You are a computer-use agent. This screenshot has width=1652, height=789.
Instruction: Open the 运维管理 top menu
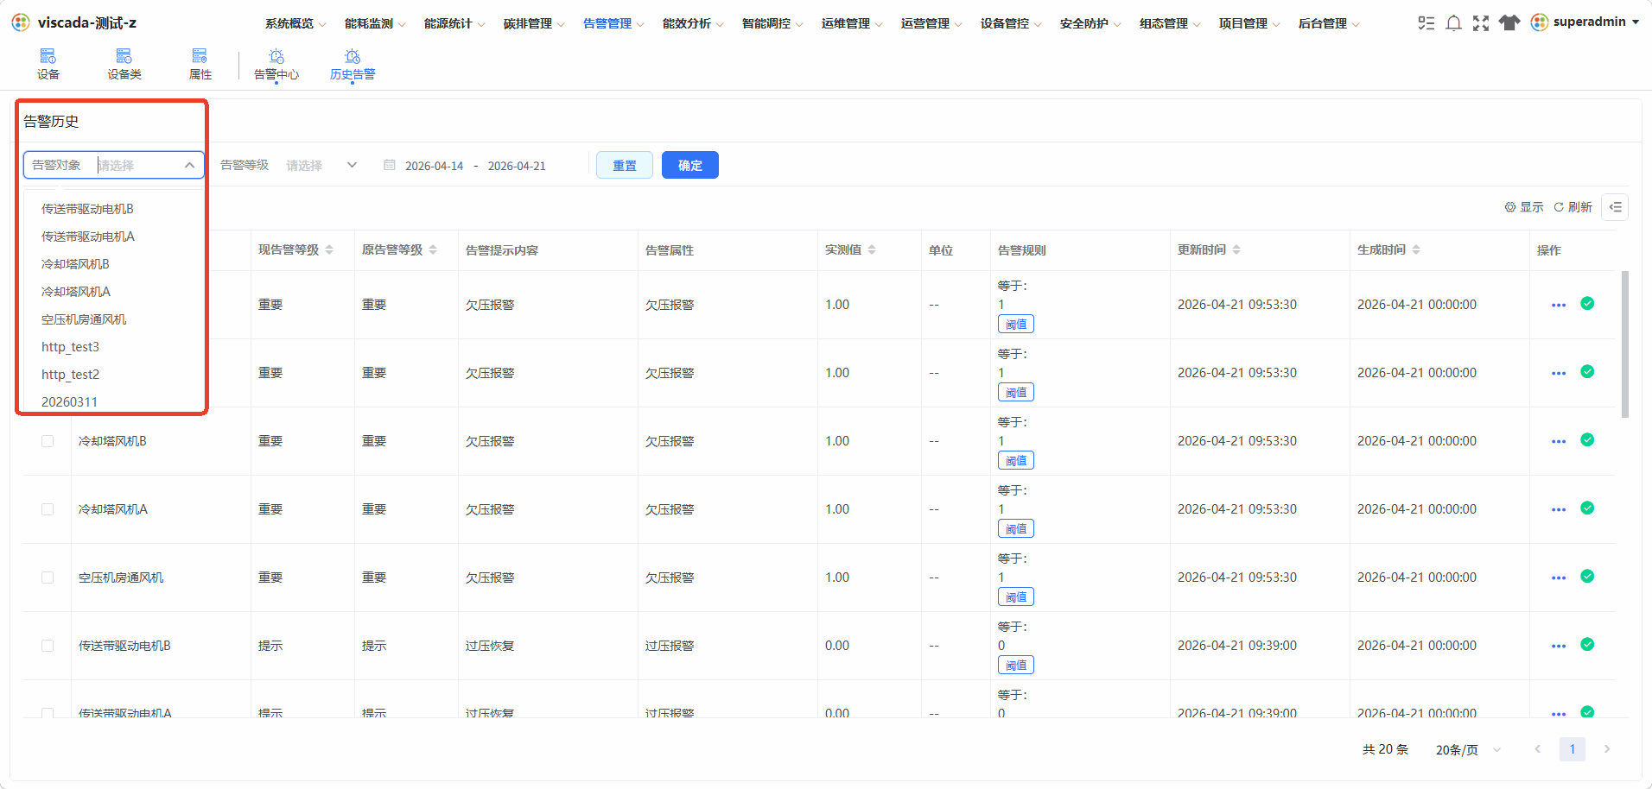tap(852, 23)
